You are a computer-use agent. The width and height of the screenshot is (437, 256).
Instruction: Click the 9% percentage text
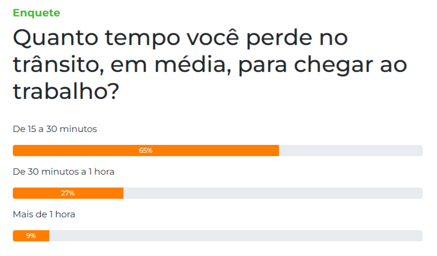[31, 236]
